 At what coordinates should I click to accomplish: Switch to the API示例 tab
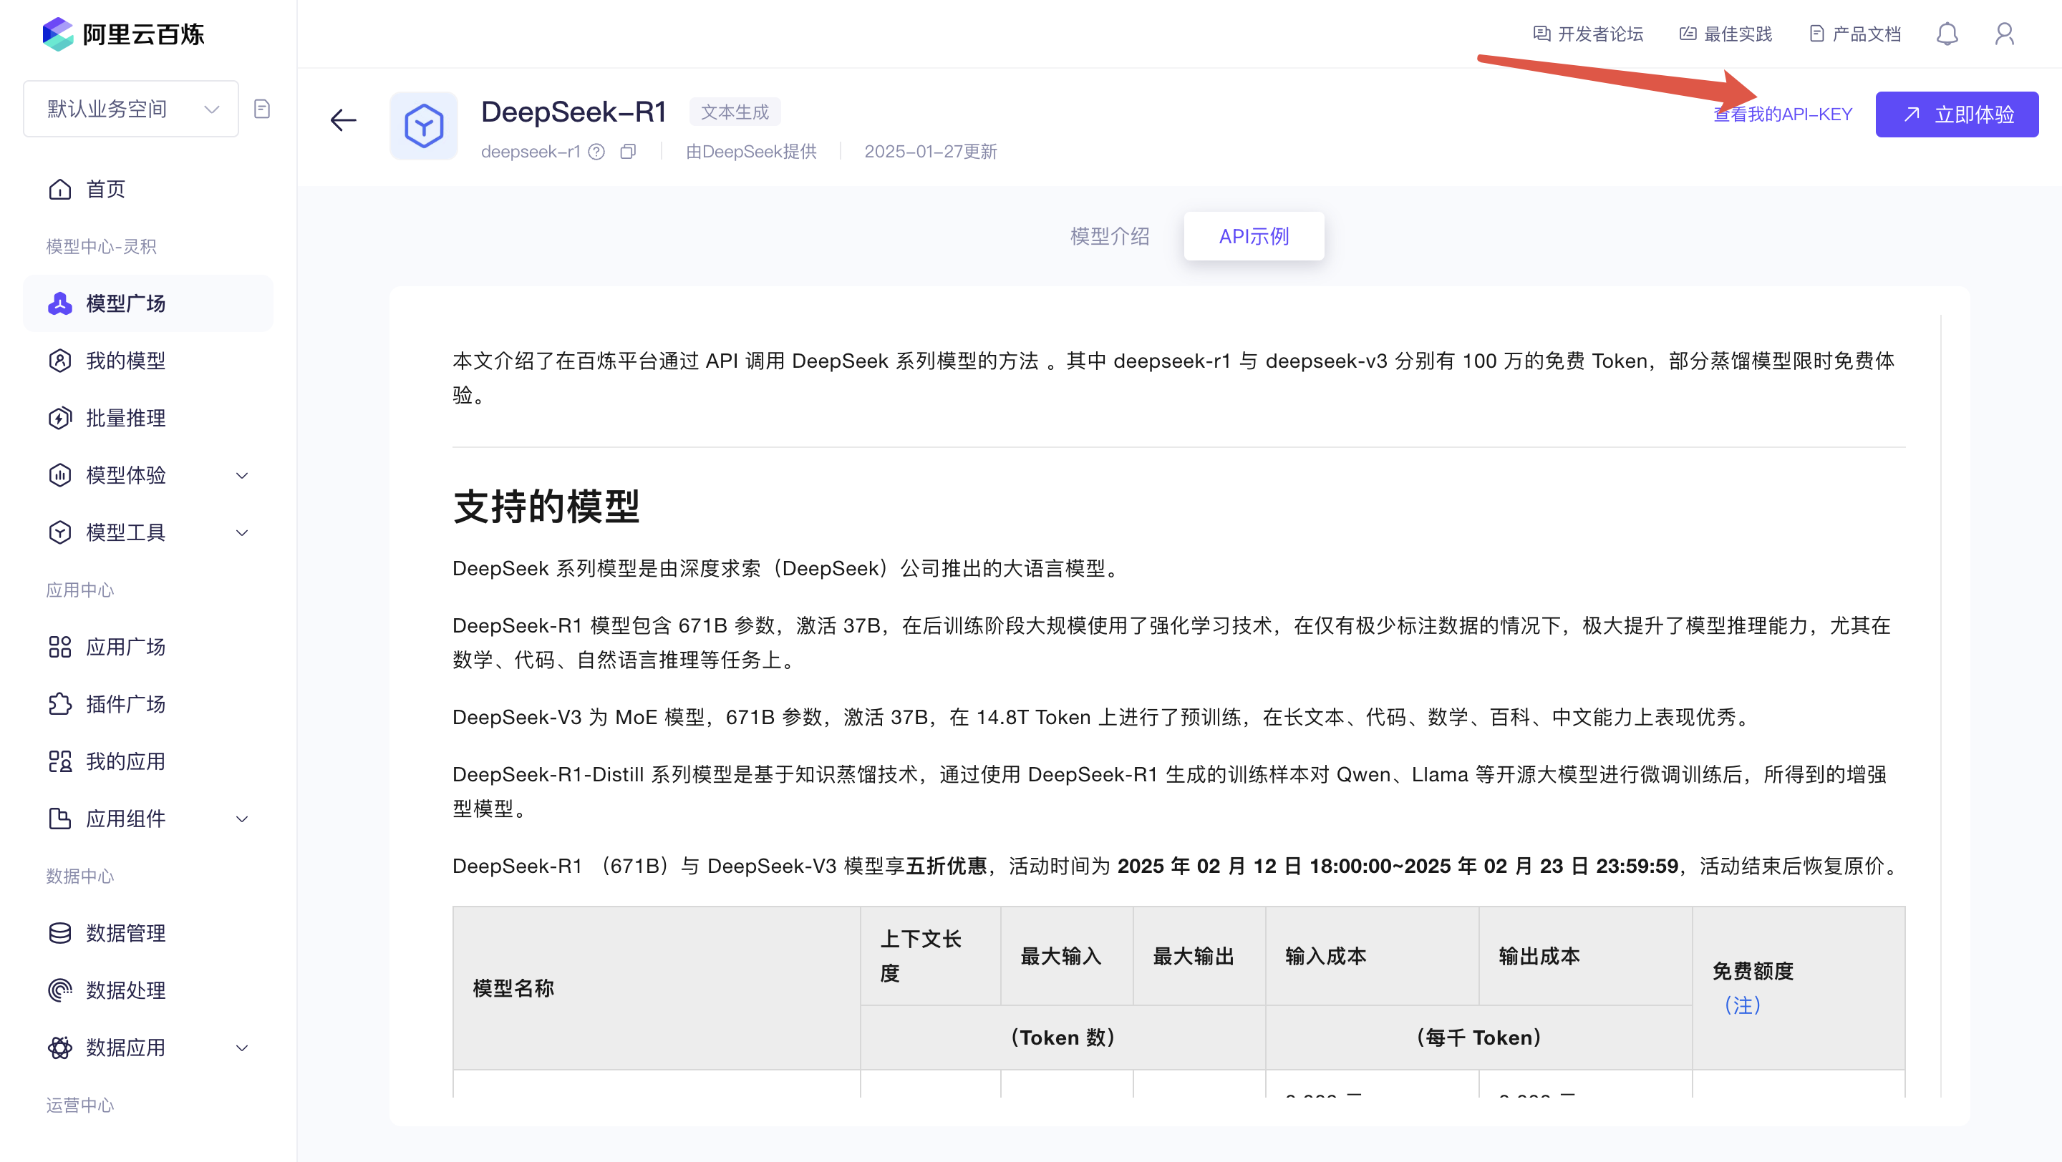click(1254, 236)
